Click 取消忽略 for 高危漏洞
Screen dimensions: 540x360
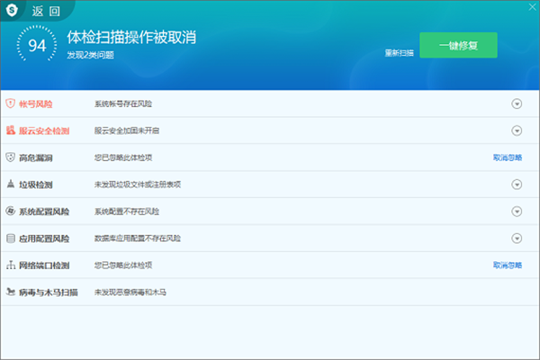coord(507,157)
